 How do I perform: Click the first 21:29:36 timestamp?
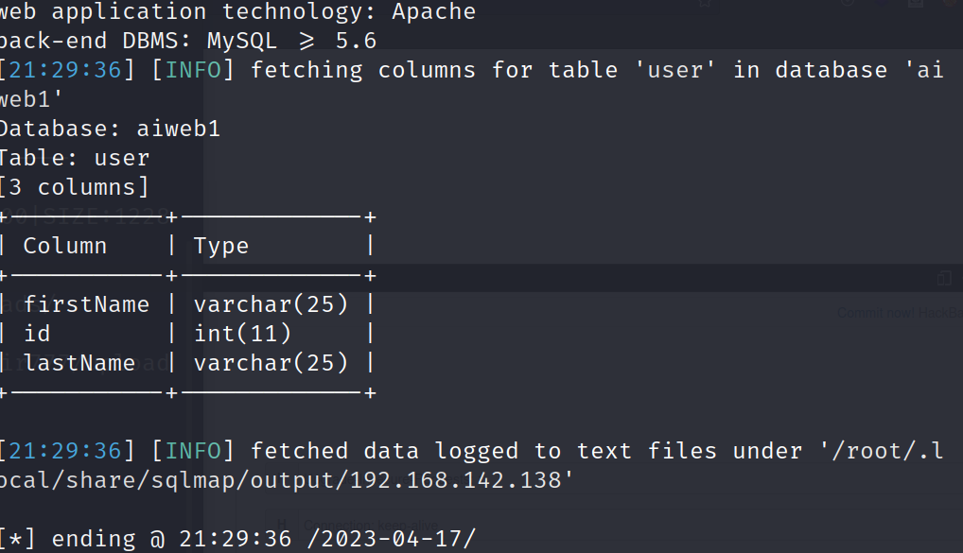64,70
